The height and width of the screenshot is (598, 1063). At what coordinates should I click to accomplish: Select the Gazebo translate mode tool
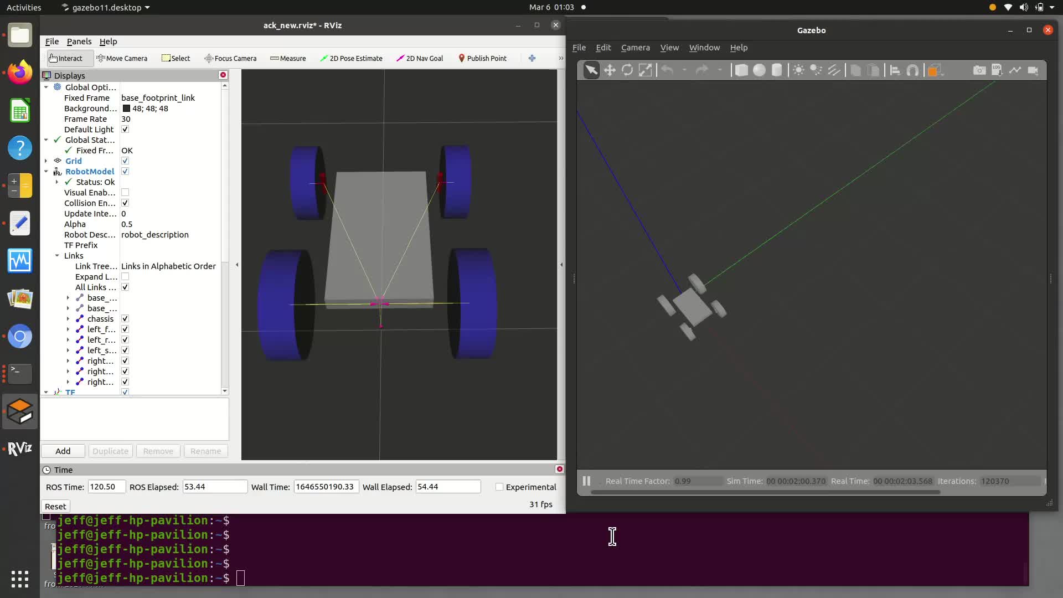[610, 70]
